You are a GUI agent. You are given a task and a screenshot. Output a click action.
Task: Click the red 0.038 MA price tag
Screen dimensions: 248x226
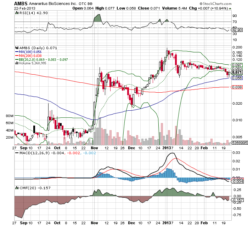(x=237, y=87)
